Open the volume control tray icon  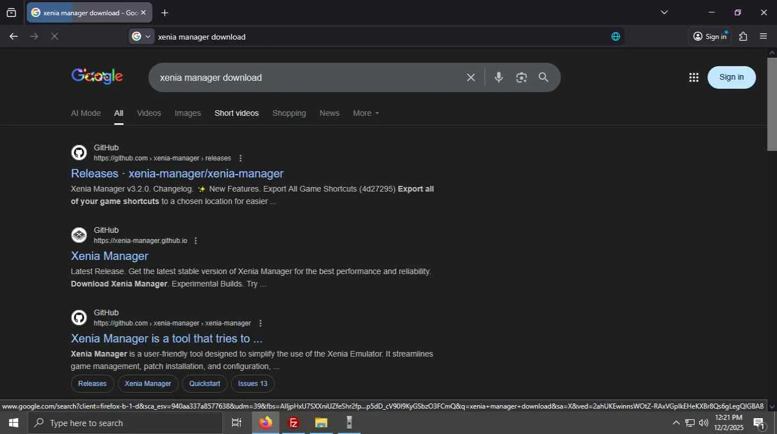tap(704, 423)
